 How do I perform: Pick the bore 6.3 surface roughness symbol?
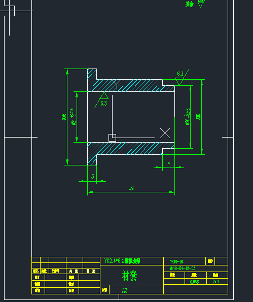tap(102, 100)
